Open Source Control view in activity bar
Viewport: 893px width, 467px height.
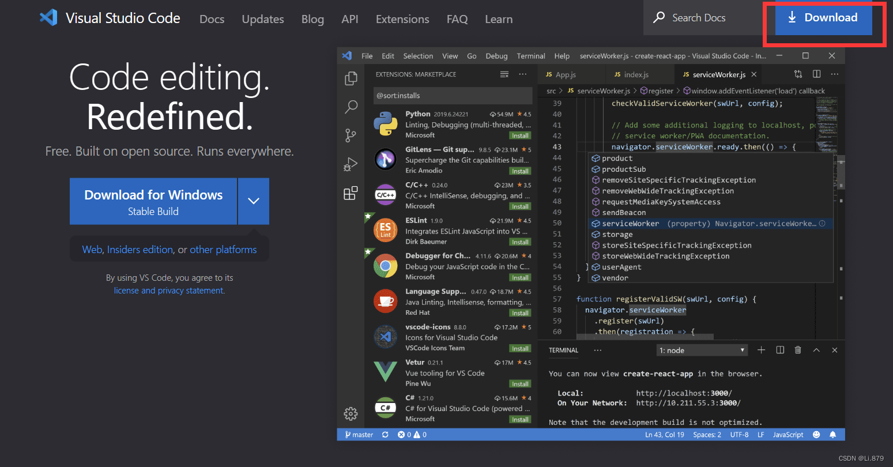351,135
